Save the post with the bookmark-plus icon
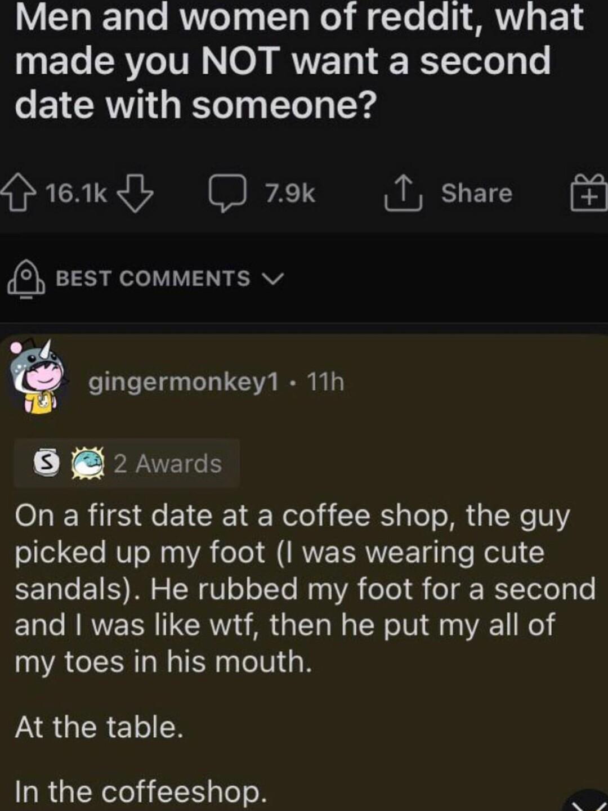 588,194
